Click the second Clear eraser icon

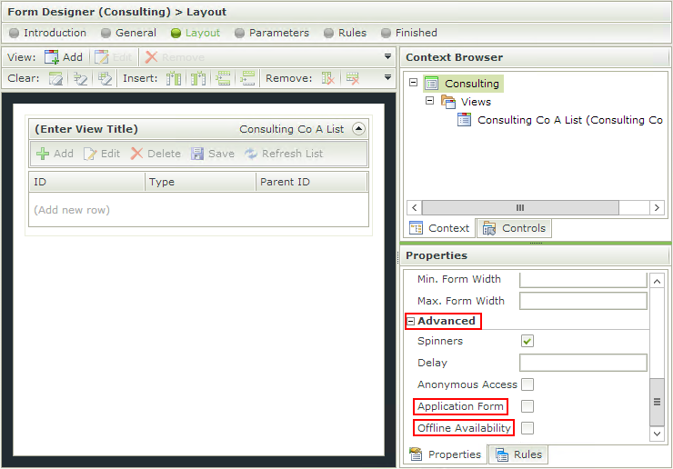pyautogui.click(x=80, y=78)
